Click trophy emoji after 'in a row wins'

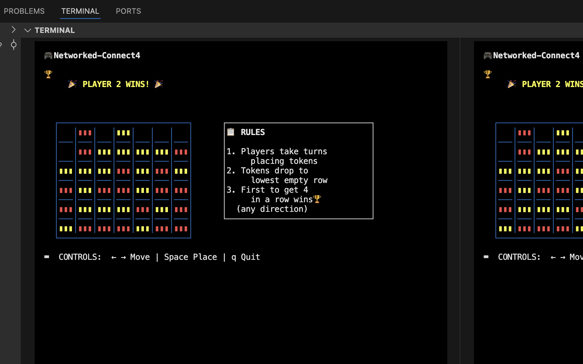[x=317, y=199]
